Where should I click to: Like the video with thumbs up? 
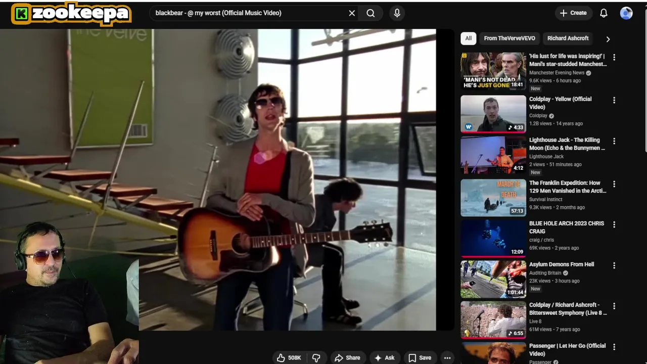coord(289,358)
